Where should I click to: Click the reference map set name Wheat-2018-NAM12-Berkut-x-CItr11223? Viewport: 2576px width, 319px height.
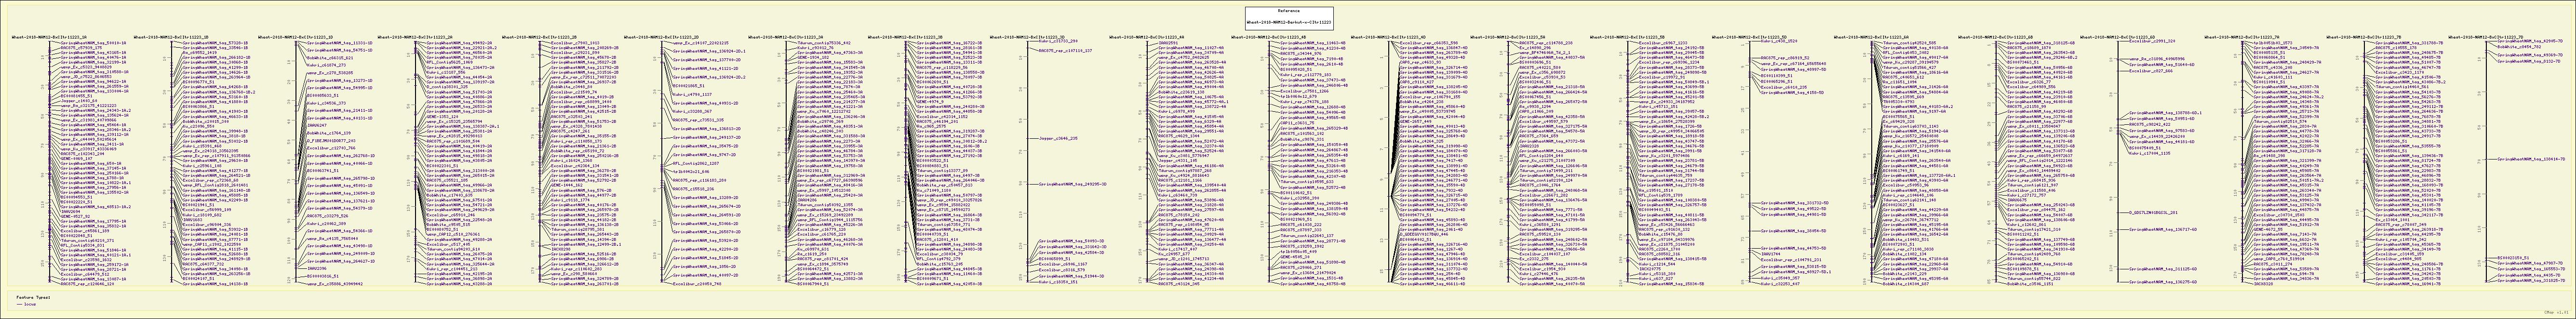pos(1288,21)
